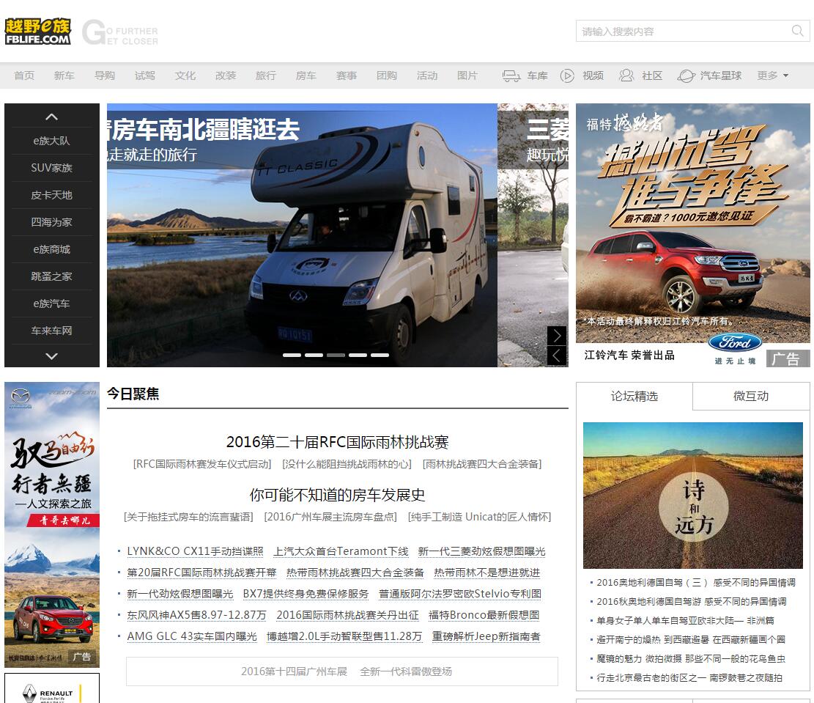
Task: Open 房车 navigation item
Action: pyautogui.click(x=306, y=76)
